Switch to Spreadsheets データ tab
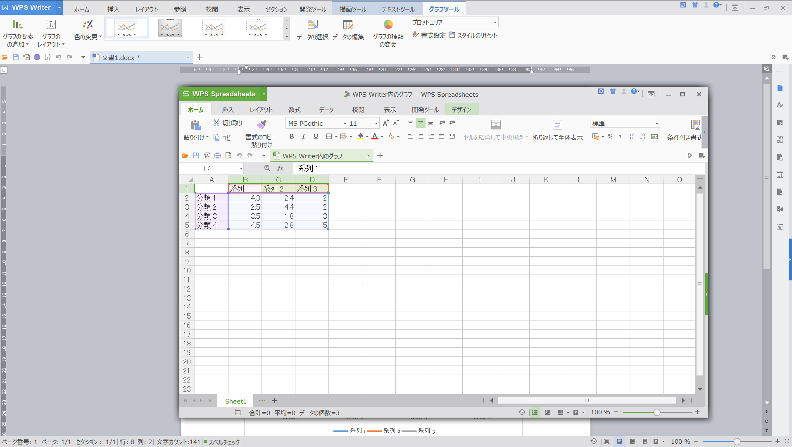The height and width of the screenshot is (447, 792). click(326, 110)
